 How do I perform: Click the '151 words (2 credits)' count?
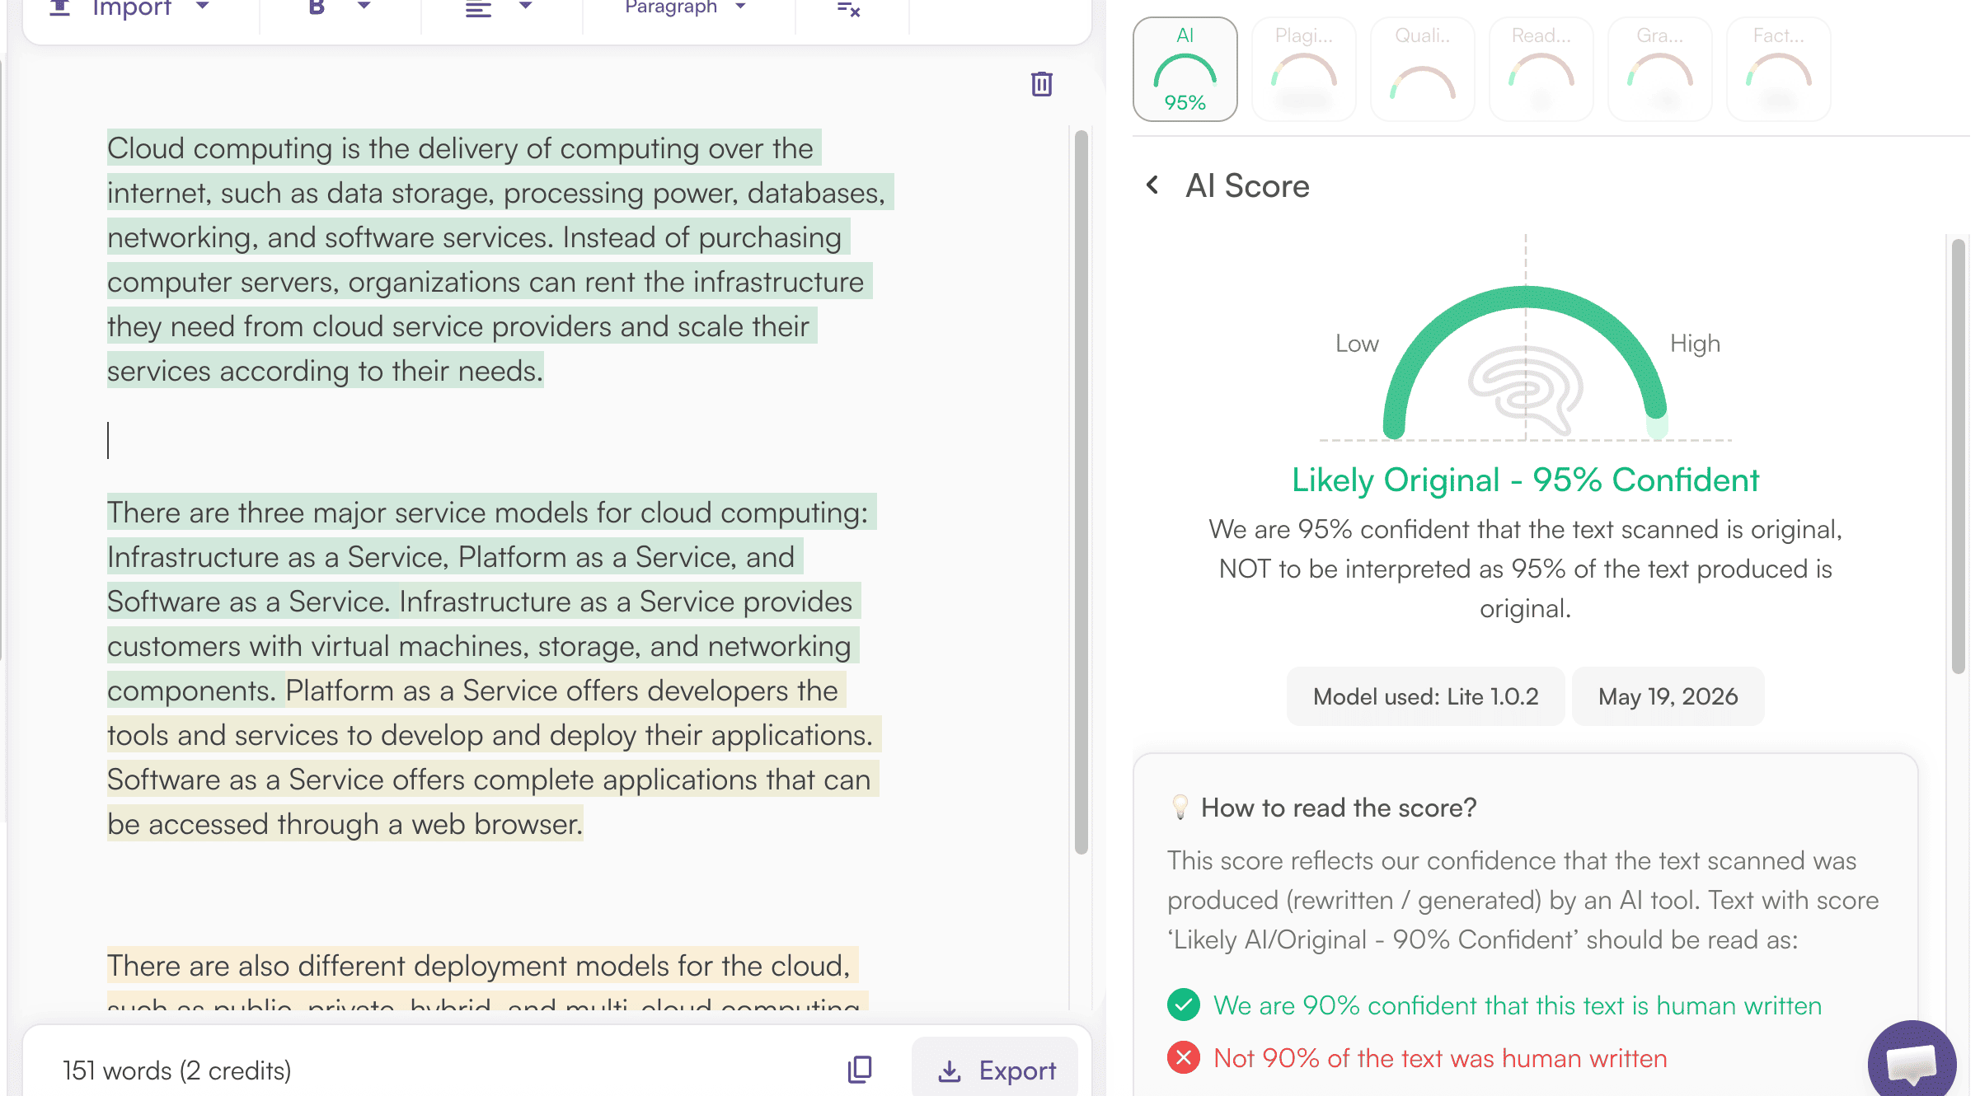point(177,1070)
